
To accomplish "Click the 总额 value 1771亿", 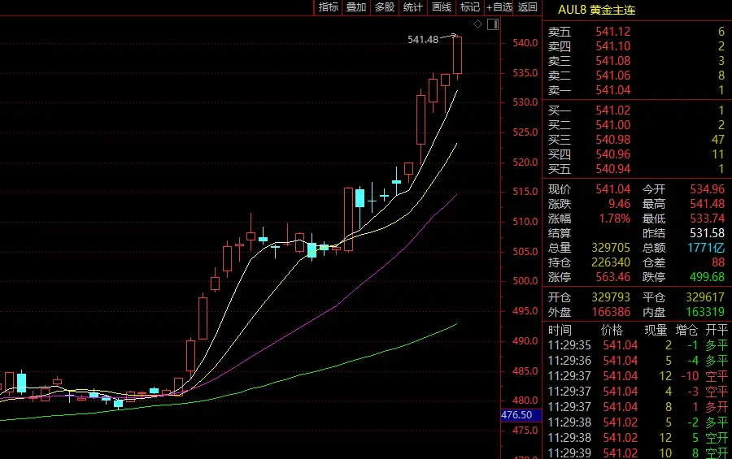I will 706,247.
